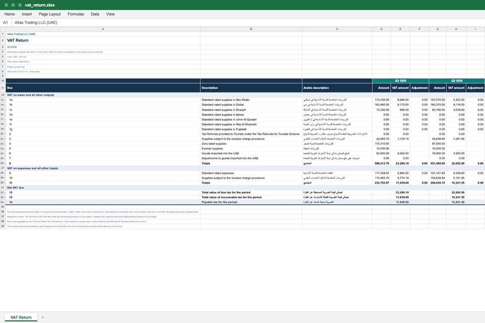Select row 34 header
485x323 pixels.
click(3, 202)
